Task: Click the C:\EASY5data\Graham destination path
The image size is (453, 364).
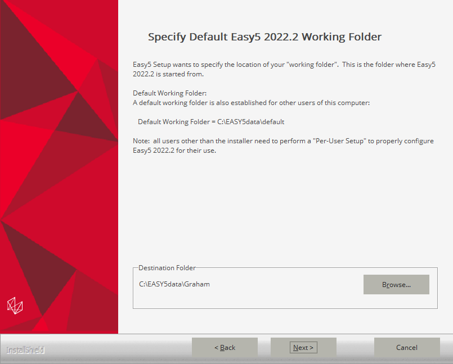Action: (x=174, y=284)
